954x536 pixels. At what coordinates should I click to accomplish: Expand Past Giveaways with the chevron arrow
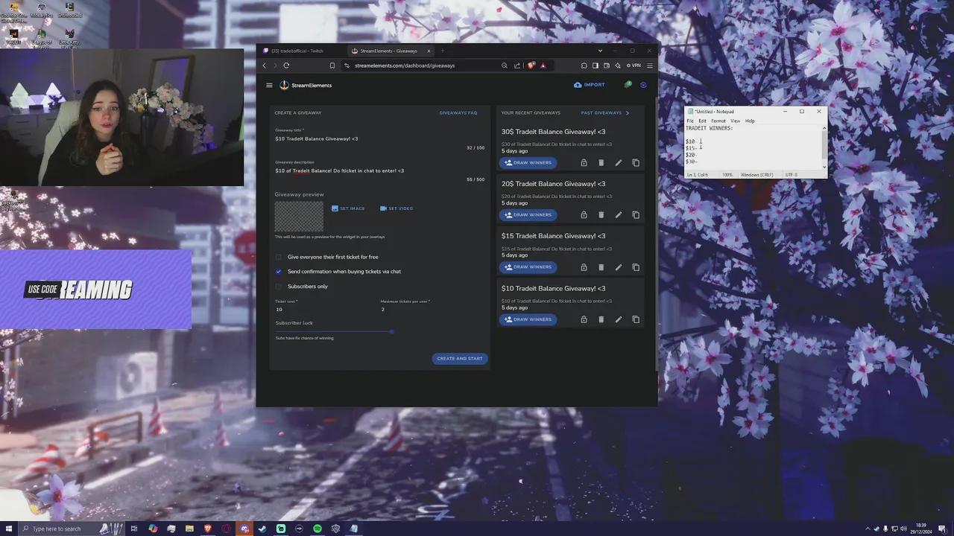coord(628,112)
